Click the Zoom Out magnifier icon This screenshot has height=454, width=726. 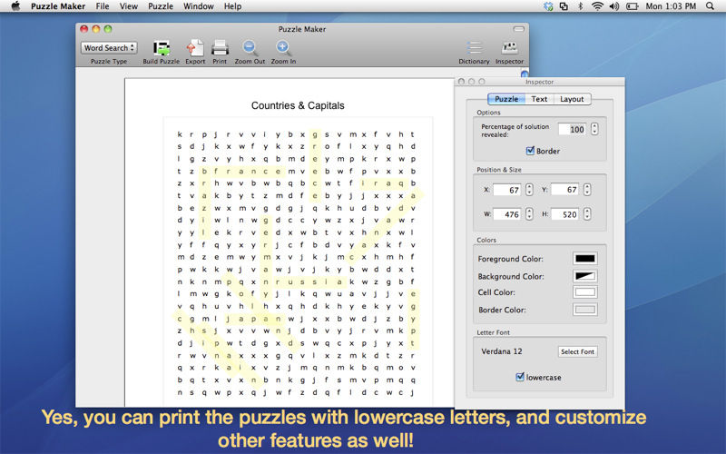[250, 48]
